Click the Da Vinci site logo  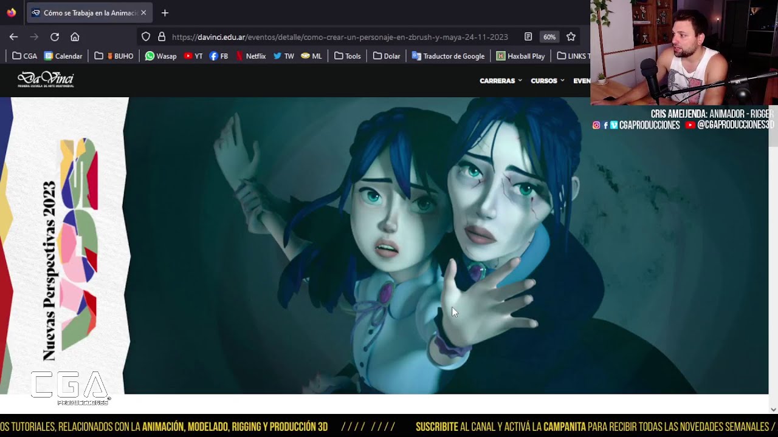[x=46, y=80]
